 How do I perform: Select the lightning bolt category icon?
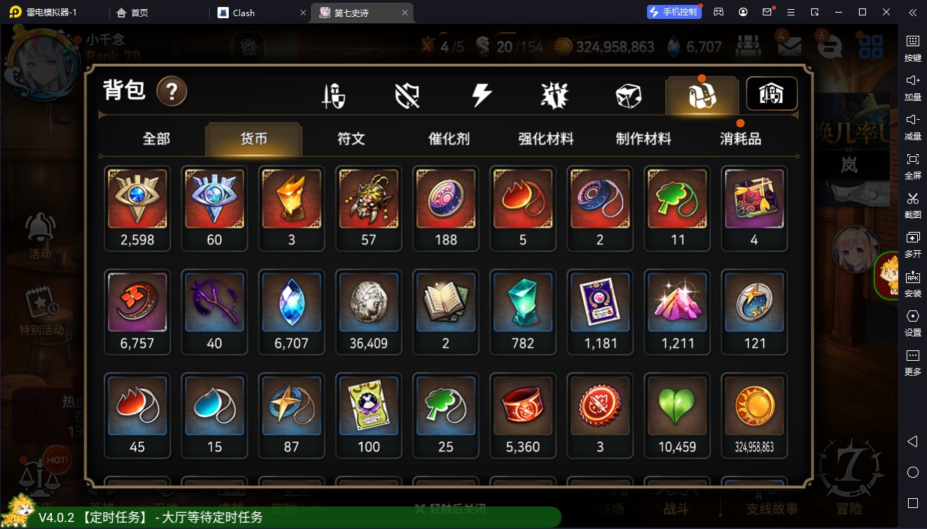click(x=481, y=95)
